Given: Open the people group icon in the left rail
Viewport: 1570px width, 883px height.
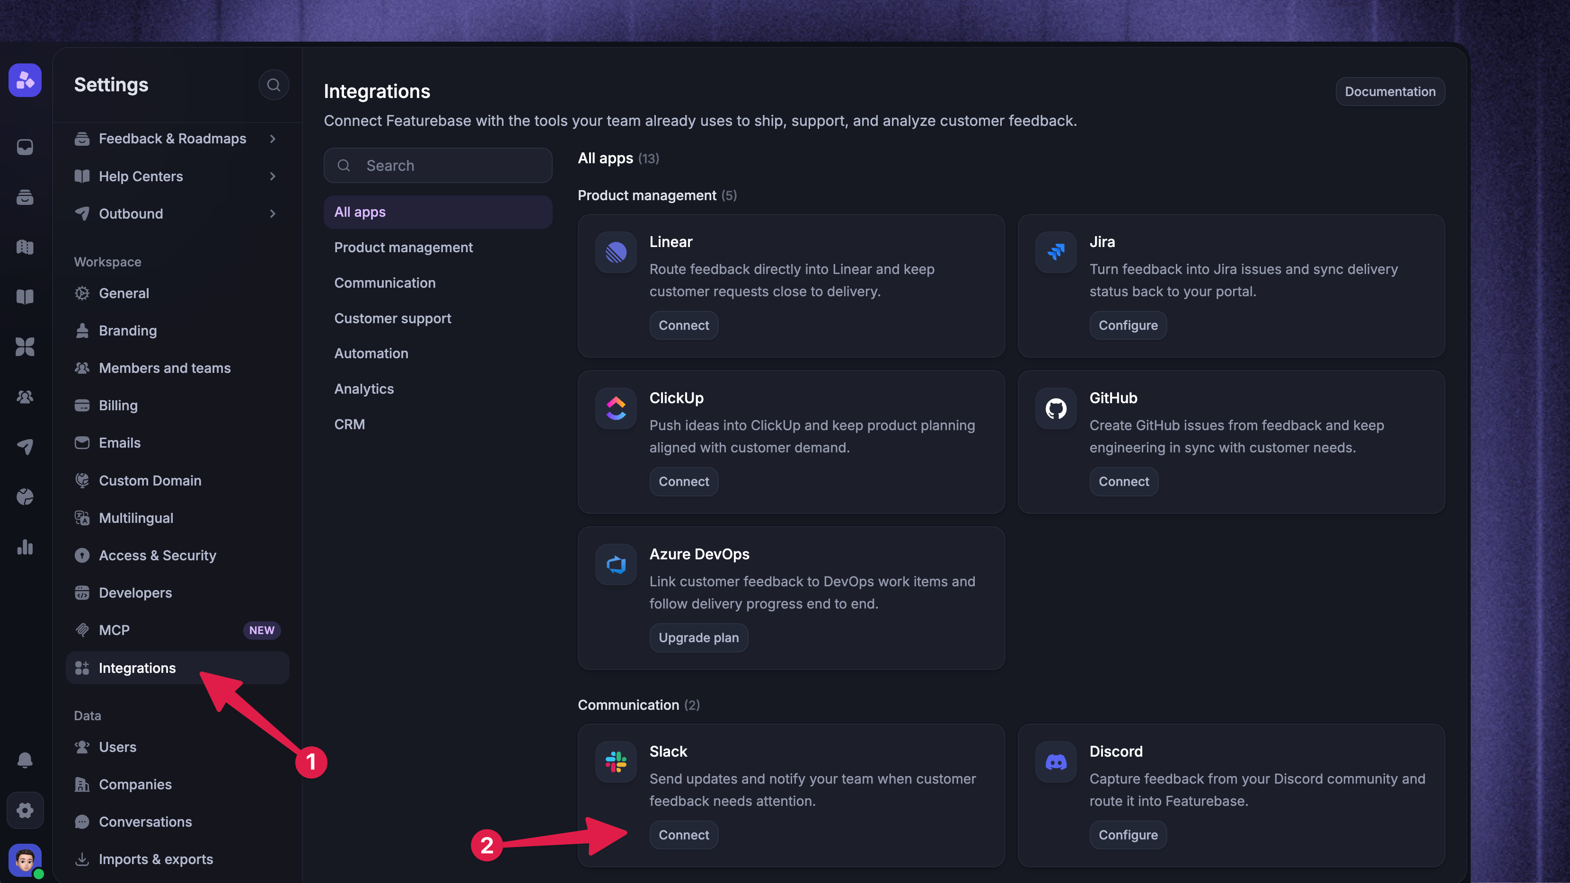Looking at the screenshot, I should (x=25, y=397).
